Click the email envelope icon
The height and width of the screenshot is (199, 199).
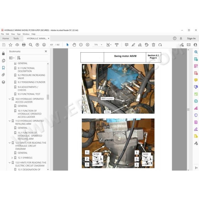[188, 45]
